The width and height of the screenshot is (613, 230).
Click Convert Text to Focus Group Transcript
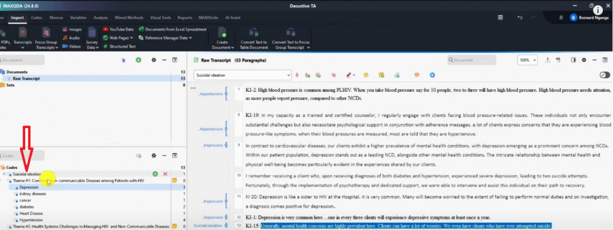(290, 38)
